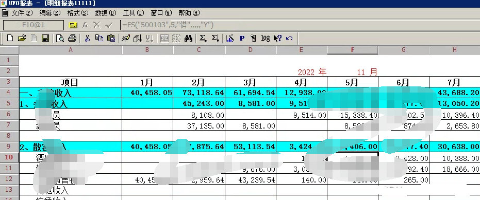This screenshot has height=200, width=480.
Task: Open the 格式 menu
Action: pyautogui.click(x=78, y=13)
